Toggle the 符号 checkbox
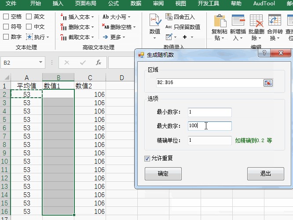 (x=6, y=26)
